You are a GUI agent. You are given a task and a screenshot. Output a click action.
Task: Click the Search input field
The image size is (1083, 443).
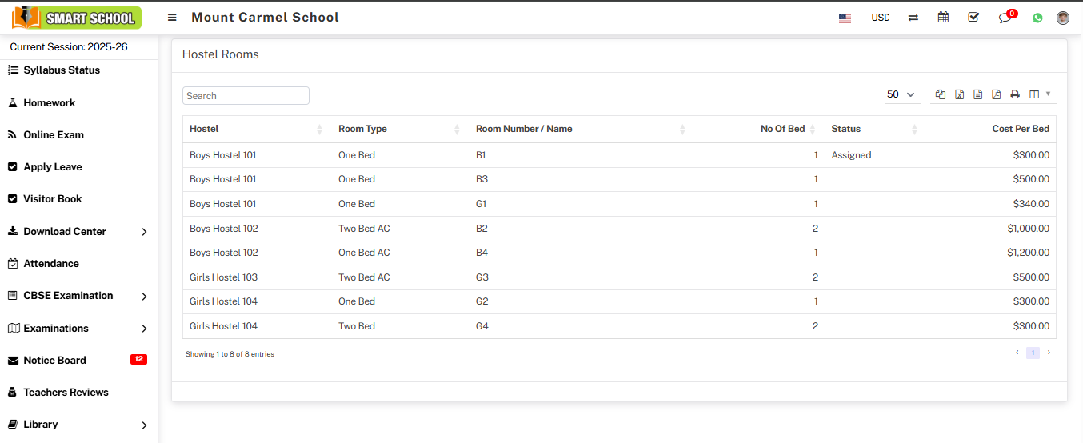(x=246, y=96)
